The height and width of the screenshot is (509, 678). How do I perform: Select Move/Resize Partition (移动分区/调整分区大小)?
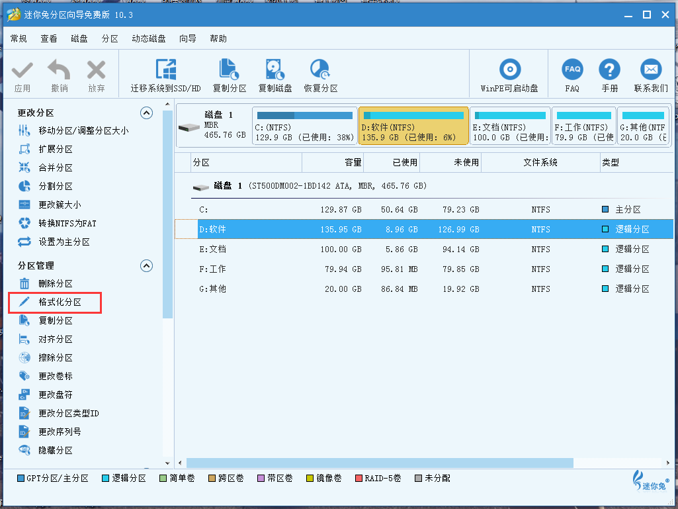tap(73, 130)
